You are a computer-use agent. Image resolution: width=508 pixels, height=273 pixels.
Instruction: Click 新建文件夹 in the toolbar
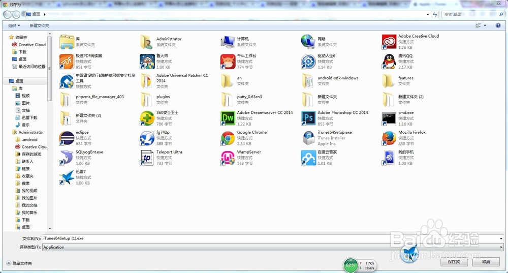pos(39,25)
